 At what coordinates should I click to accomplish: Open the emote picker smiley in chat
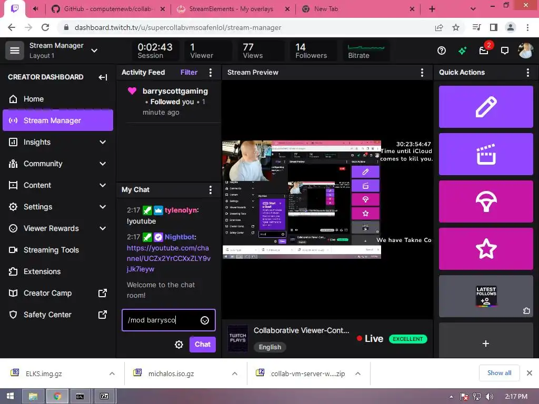point(205,320)
